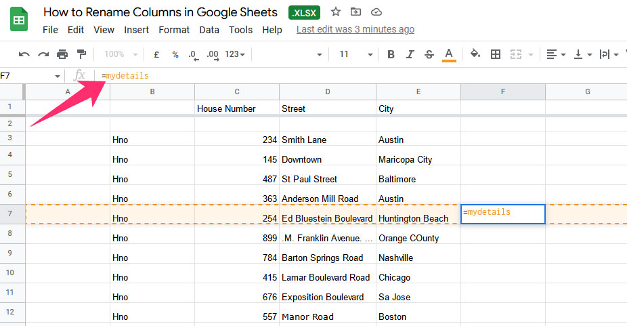Open the Format menu
The height and width of the screenshot is (326, 627).
pos(174,30)
